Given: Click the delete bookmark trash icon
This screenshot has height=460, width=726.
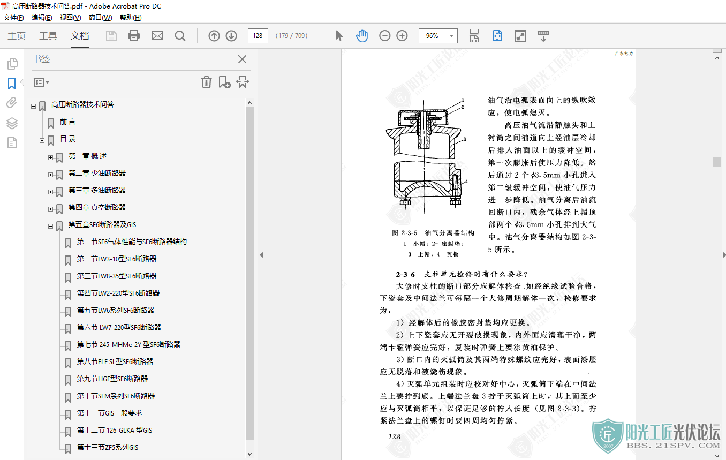Looking at the screenshot, I should pyautogui.click(x=206, y=82).
